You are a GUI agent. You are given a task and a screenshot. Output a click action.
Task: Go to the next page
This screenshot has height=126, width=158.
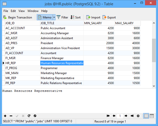pyautogui.click(x=126, y=116)
